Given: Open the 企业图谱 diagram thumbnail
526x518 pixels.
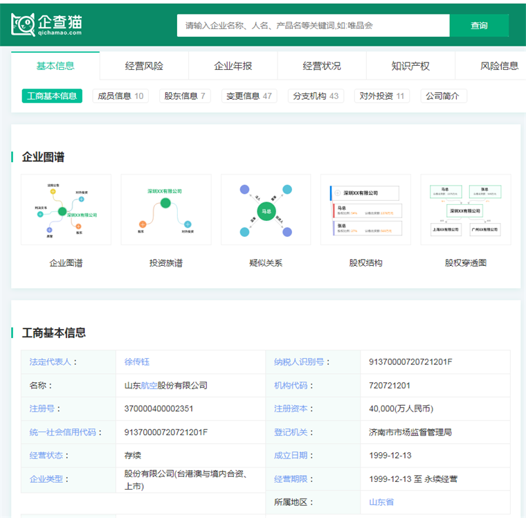Looking at the screenshot, I should point(66,209).
